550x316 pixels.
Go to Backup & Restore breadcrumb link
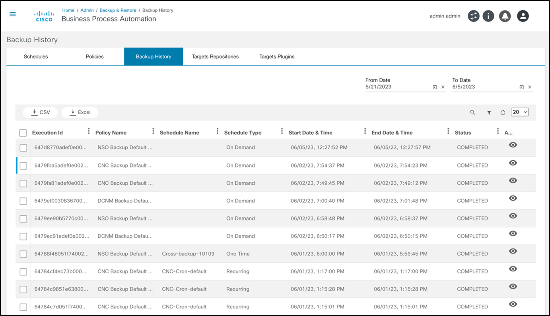point(118,10)
